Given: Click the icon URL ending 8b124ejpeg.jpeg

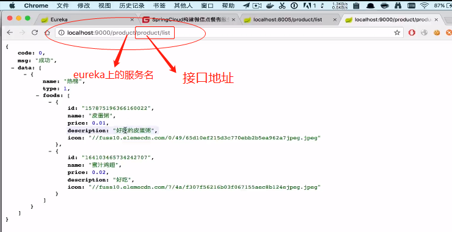Looking at the screenshot, I should point(205,187).
